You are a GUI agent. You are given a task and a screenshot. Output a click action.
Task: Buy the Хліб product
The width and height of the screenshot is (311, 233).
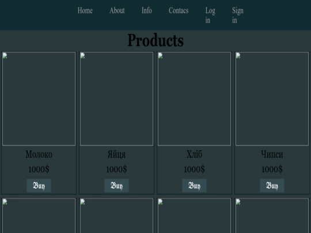point(195,186)
